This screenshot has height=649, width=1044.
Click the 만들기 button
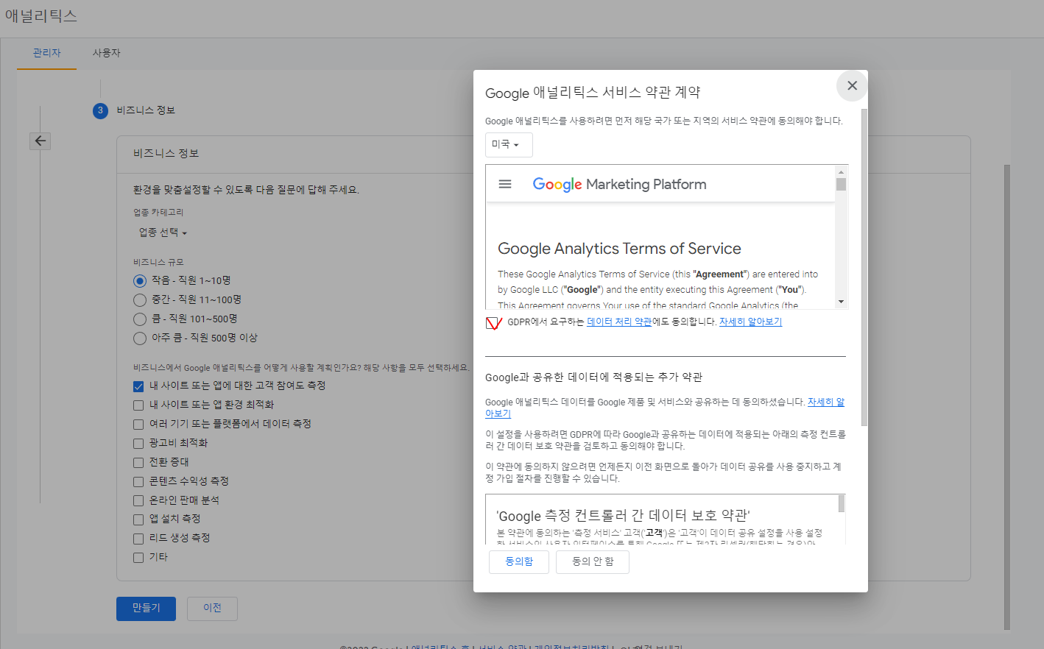tap(146, 609)
